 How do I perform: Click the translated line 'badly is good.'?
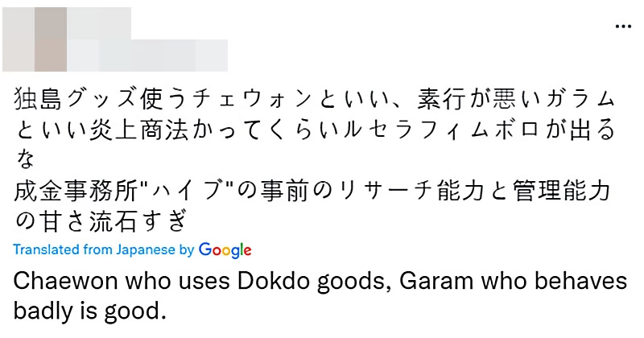coord(89,311)
